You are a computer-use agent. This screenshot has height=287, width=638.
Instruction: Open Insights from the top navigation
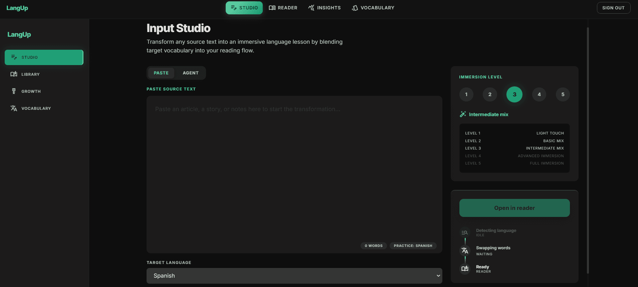325,8
